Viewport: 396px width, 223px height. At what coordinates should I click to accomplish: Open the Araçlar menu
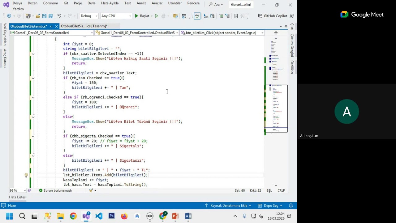[x=157, y=3]
